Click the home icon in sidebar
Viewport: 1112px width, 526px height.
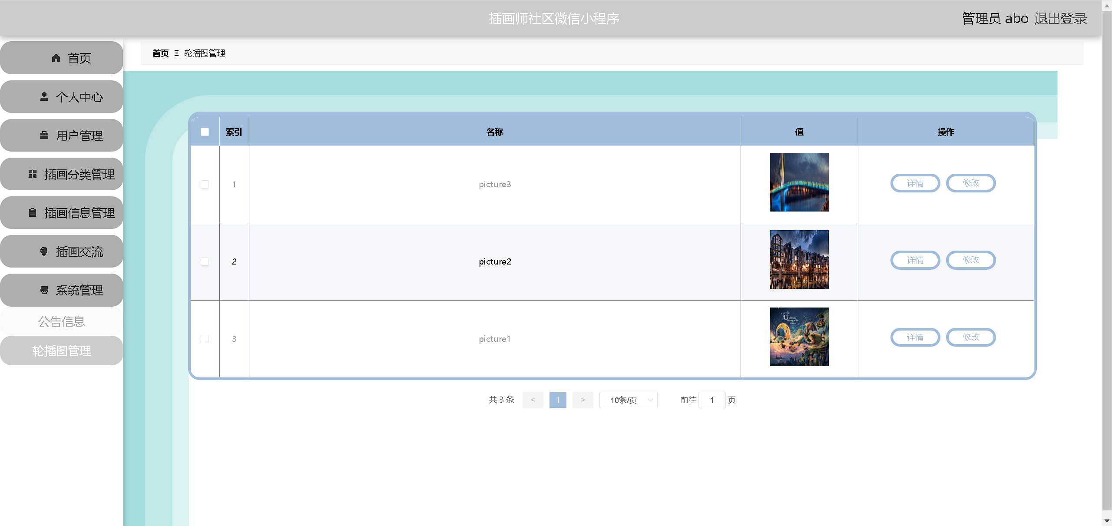point(56,58)
